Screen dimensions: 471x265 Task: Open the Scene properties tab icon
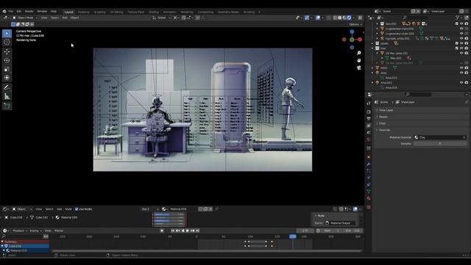[x=369, y=132]
